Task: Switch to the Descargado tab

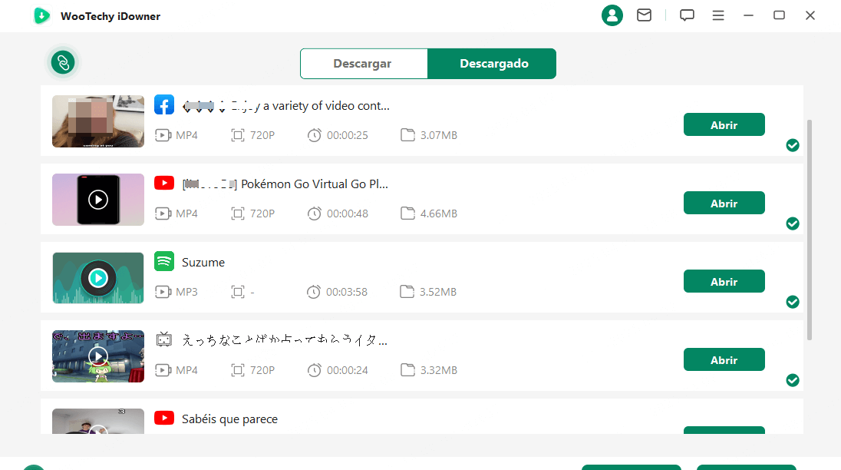Action: tap(492, 64)
